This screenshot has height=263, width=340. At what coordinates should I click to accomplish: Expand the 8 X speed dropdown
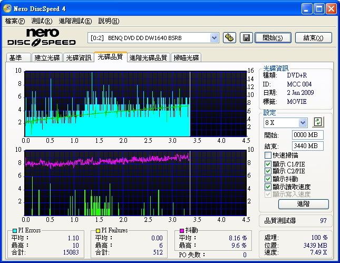click(x=303, y=122)
